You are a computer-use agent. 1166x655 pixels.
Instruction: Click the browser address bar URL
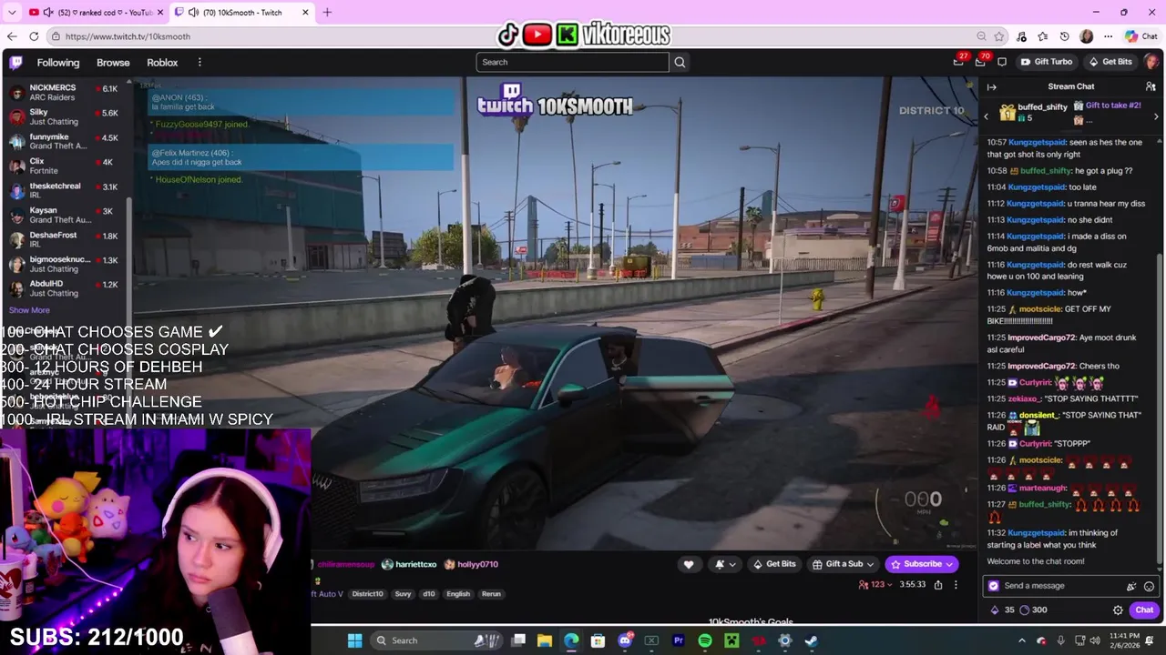(x=128, y=36)
